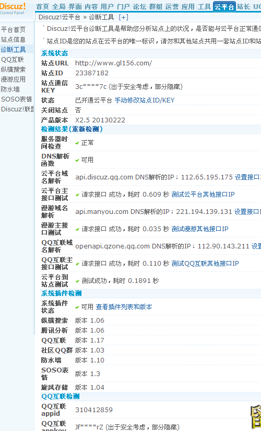This screenshot has height=431, width=261.
Task: Open the 界面 top menu
Action: (x=75, y=7)
